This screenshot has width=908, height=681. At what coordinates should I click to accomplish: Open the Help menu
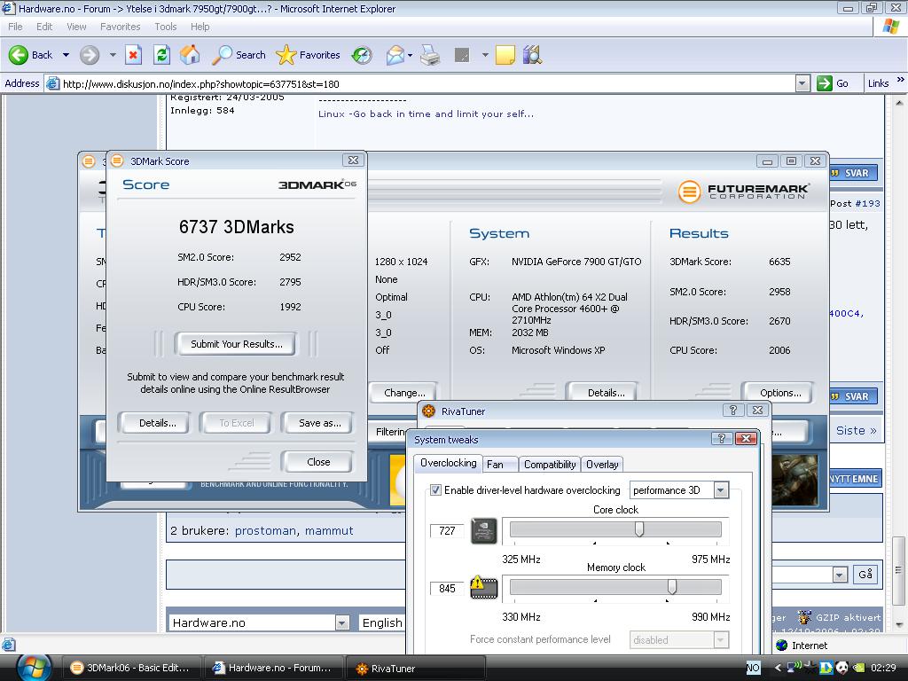point(200,27)
